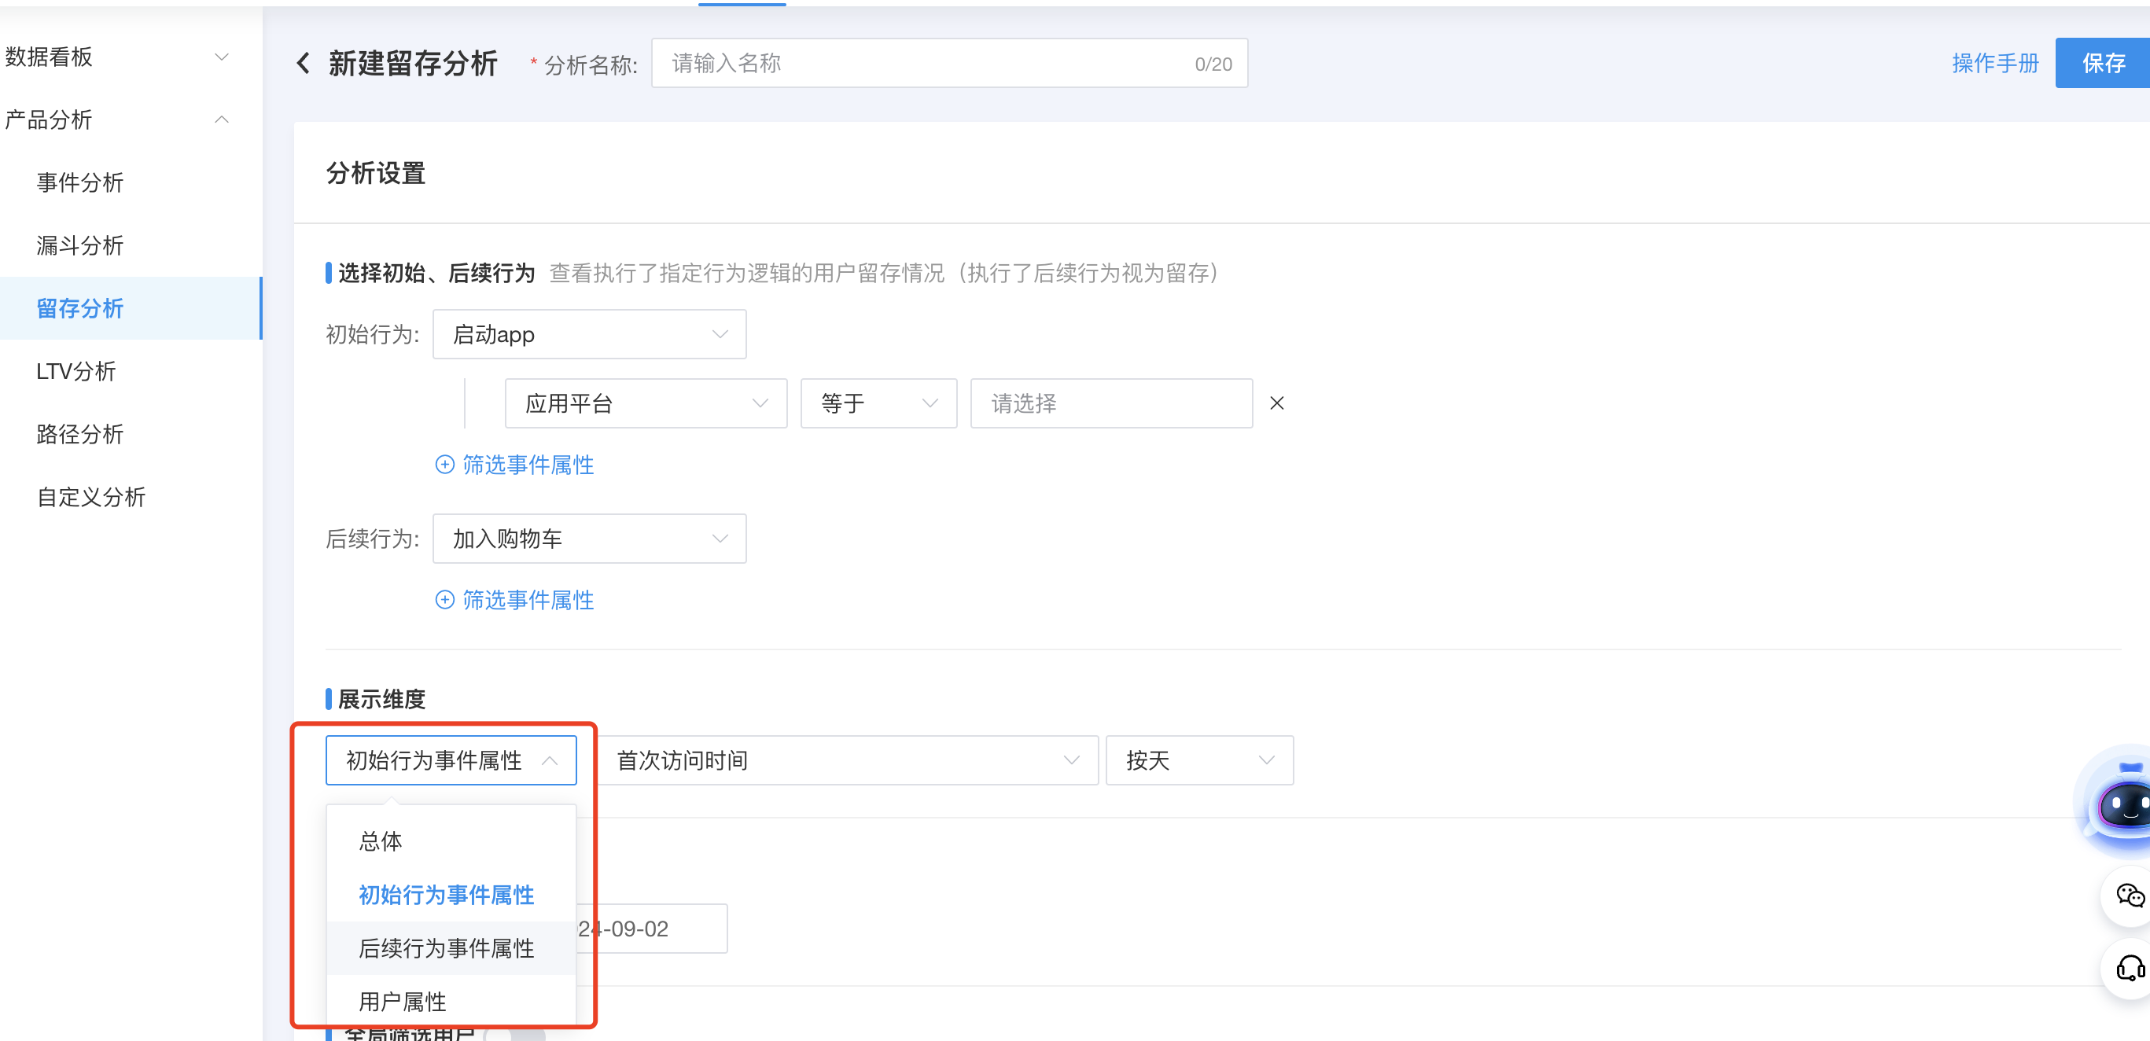The image size is (2150, 1041).
Task: Focus the 分析名称 input field
Action: (949, 64)
